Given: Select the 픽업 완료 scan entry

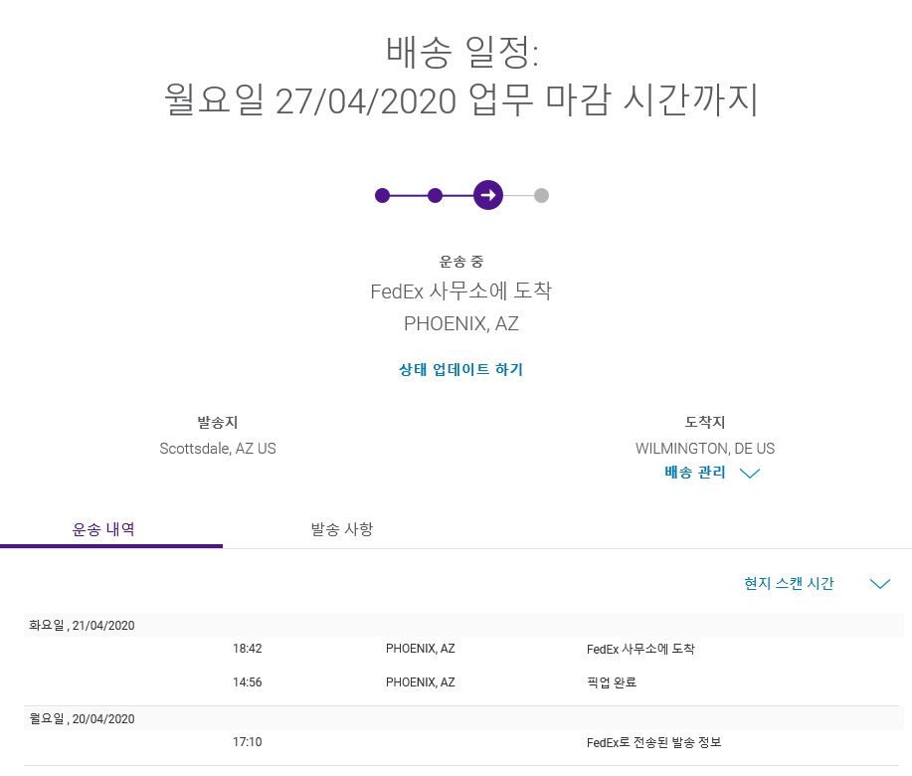Looking at the screenshot, I should 611,682.
